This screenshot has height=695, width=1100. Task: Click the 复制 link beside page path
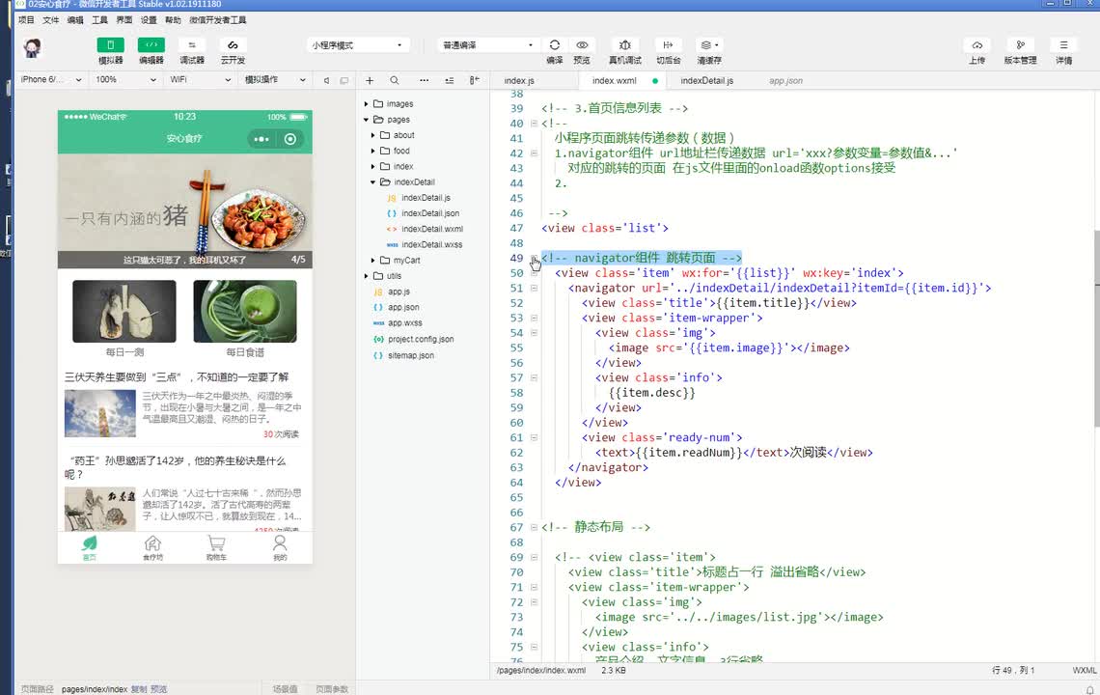click(139, 689)
